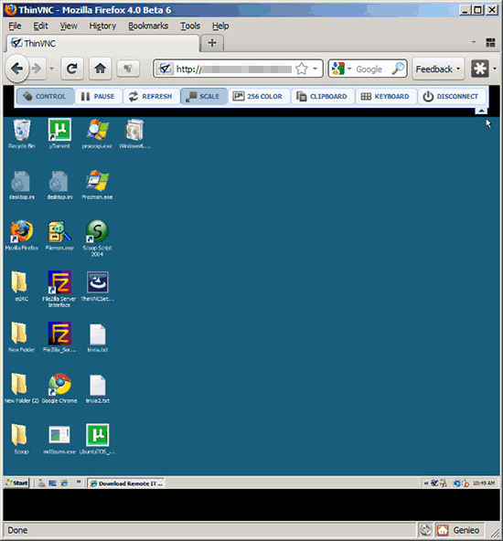The width and height of the screenshot is (503, 541).
Task: Toggle the SCALE option in ThinVNC toolbar
Action: pos(204,96)
